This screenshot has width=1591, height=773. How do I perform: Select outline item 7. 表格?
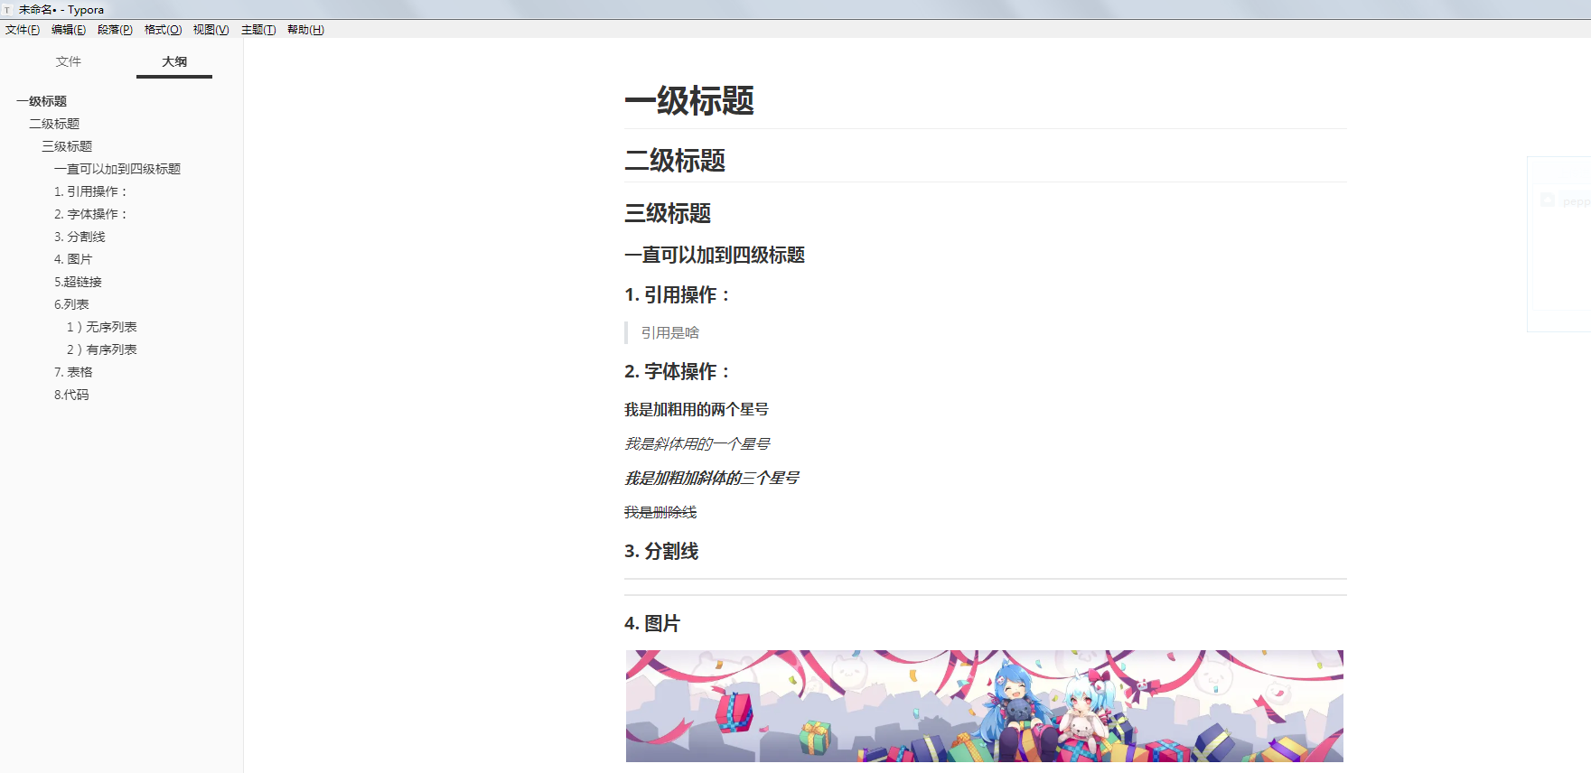[73, 372]
